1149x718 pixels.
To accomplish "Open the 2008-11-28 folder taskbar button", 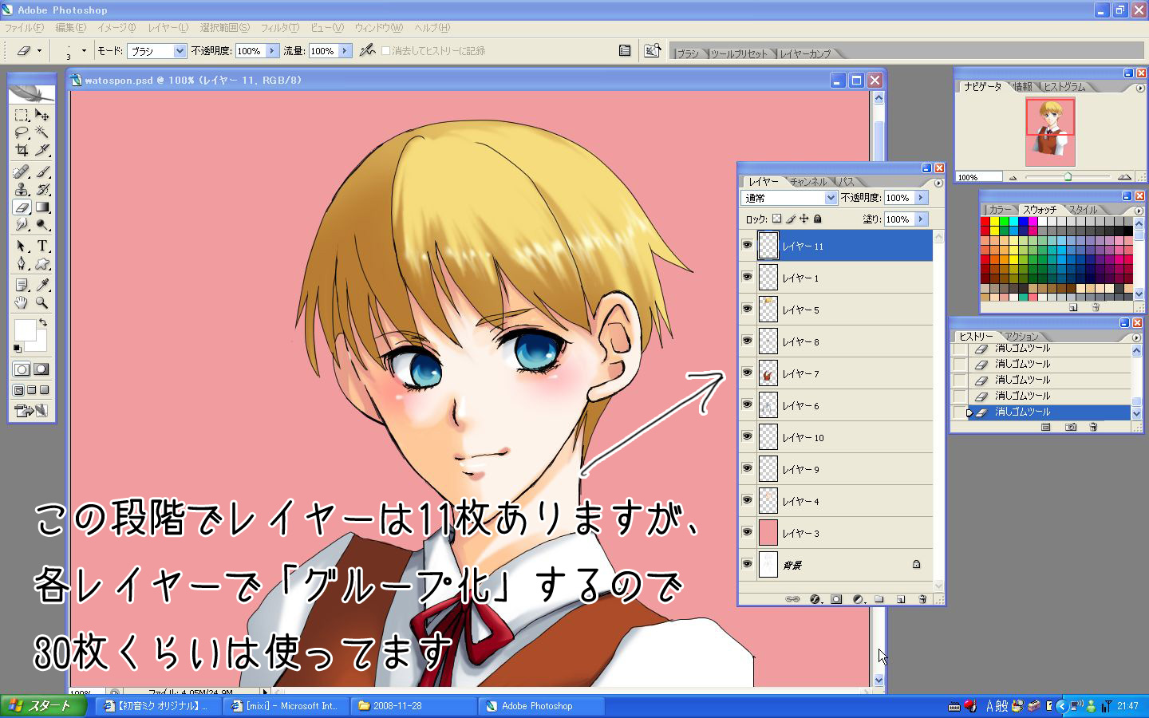I will click(x=413, y=706).
